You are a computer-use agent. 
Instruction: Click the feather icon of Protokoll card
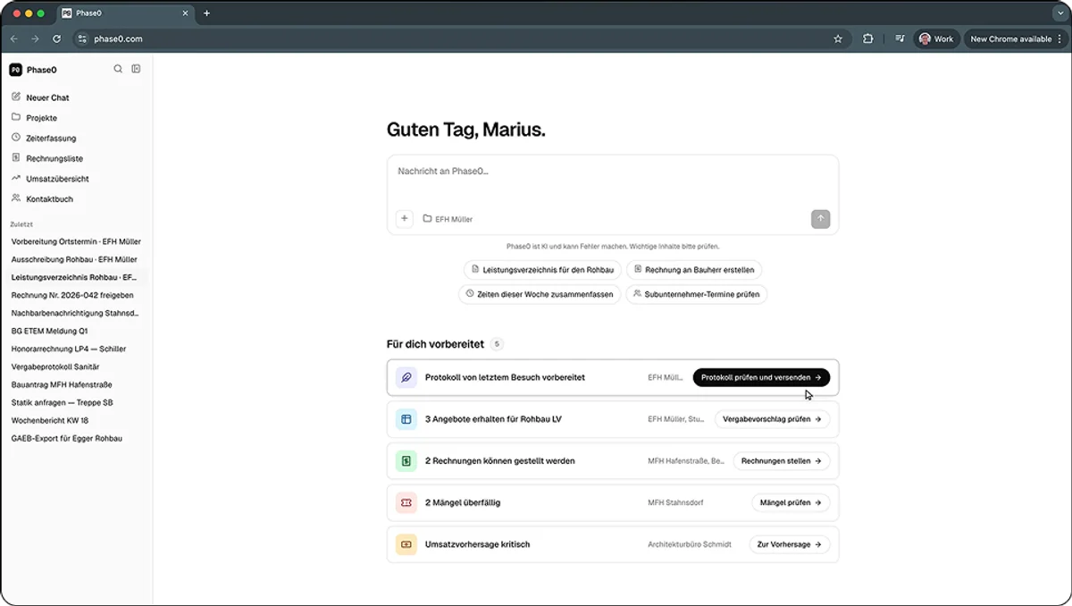(x=406, y=377)
